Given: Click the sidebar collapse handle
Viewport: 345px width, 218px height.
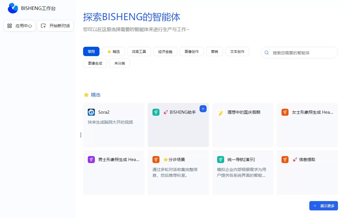Looking at the screenshot, I should coord(81,135).
